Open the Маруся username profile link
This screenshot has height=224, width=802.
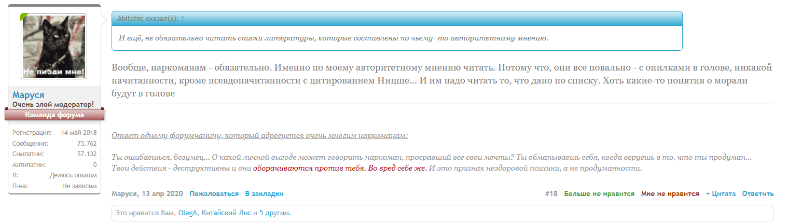tap(29, 95)
